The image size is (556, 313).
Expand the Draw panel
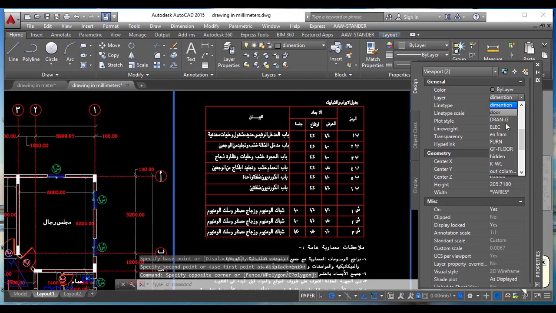point(50,75)
